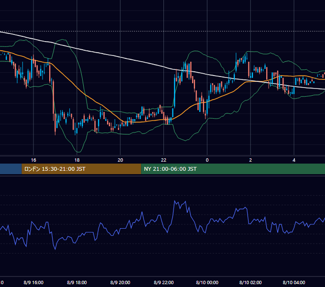
Task: Click the 8/10 00:00 date label
Action: [207, 282]
